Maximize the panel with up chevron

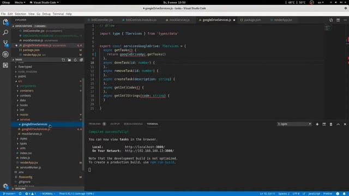(338, 124)
